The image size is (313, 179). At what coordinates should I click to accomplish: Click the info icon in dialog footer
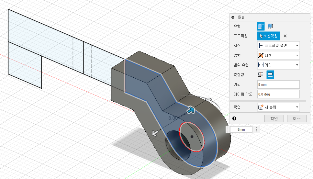click(234, 118)
